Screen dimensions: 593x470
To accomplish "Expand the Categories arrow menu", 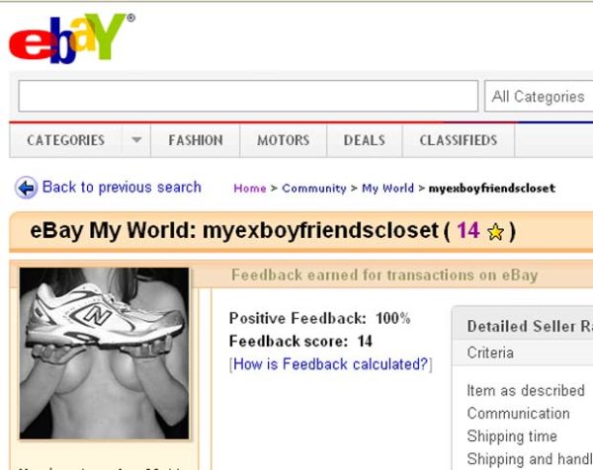I will pyautogui.click(x=136, y=140).
